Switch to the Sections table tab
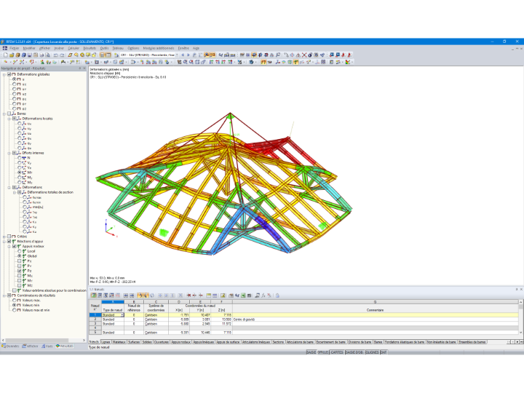This screenshot has width=524, height=393. click(x=278, y=342)
